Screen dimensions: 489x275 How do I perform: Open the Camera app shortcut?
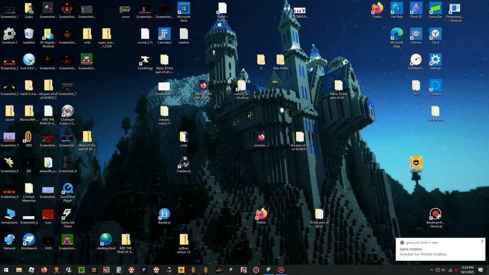[416, 35]
